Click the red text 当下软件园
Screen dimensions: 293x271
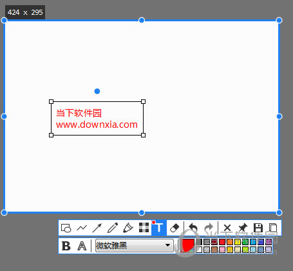point(79,113)
